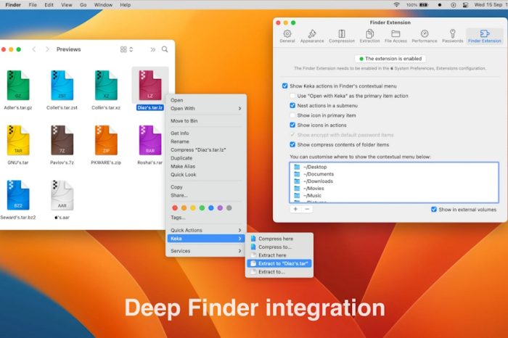Open the Passwords key icon tab
Screen dimensions: 508x338
pyautogui.click(x=452, y=33)
